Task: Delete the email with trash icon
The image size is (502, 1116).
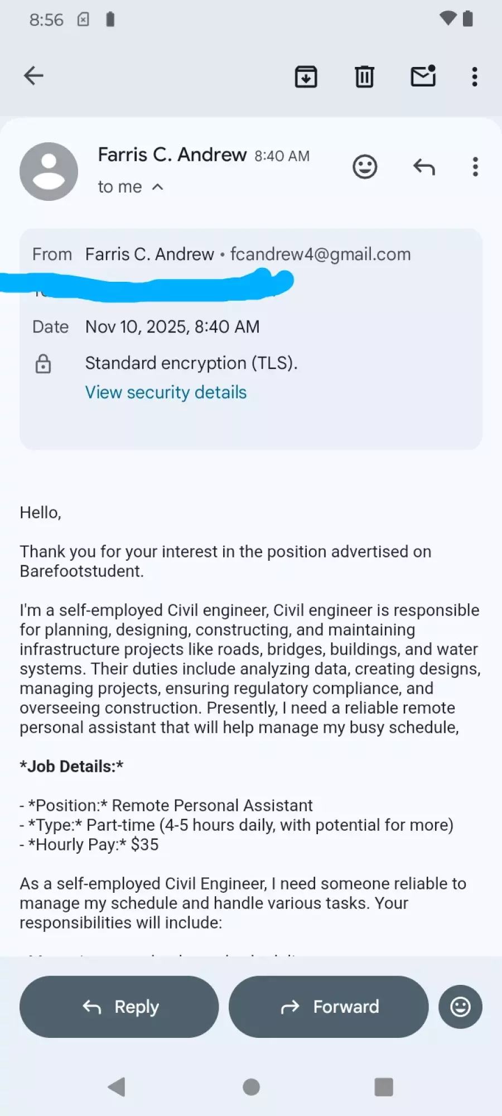Action: pos(364,76)
